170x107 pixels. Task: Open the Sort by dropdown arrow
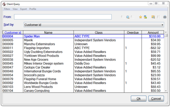162,25
